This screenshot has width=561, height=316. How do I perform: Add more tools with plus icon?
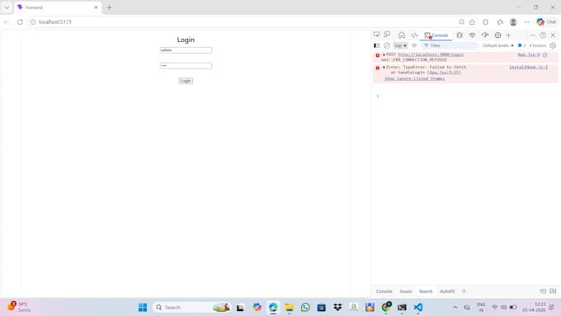click(508, 35)
